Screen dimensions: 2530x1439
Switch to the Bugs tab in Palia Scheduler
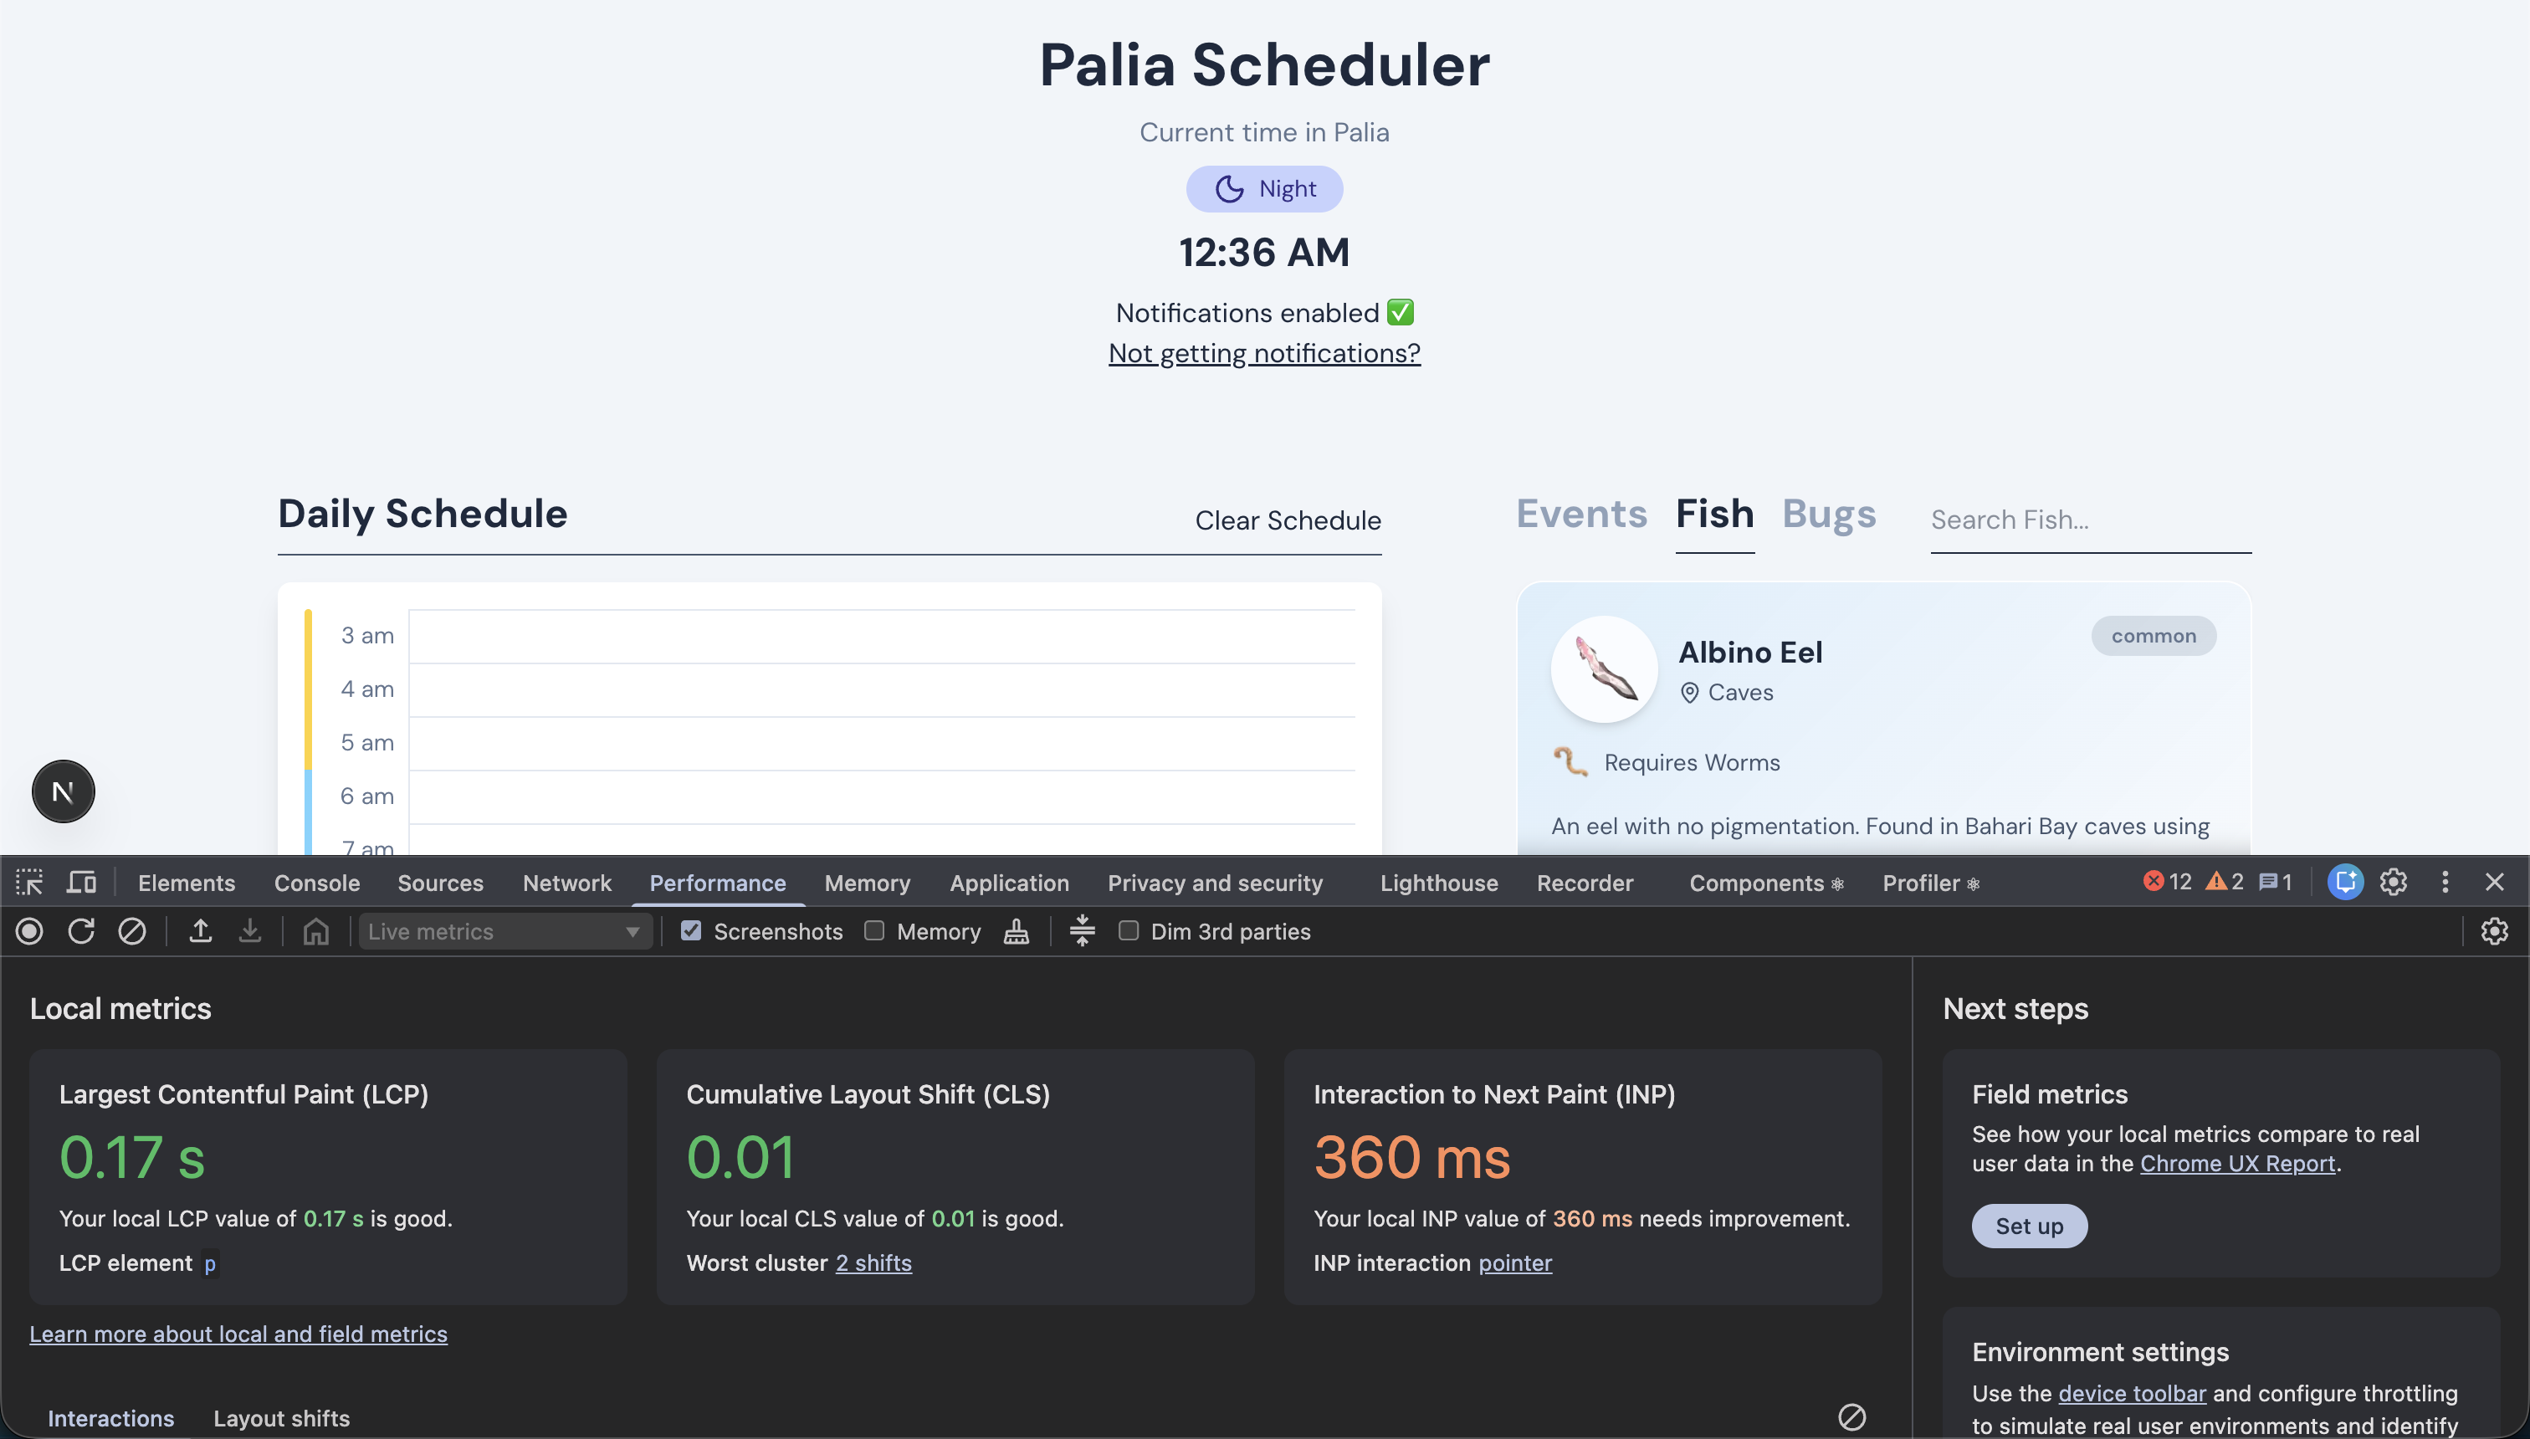point(1827,513)
